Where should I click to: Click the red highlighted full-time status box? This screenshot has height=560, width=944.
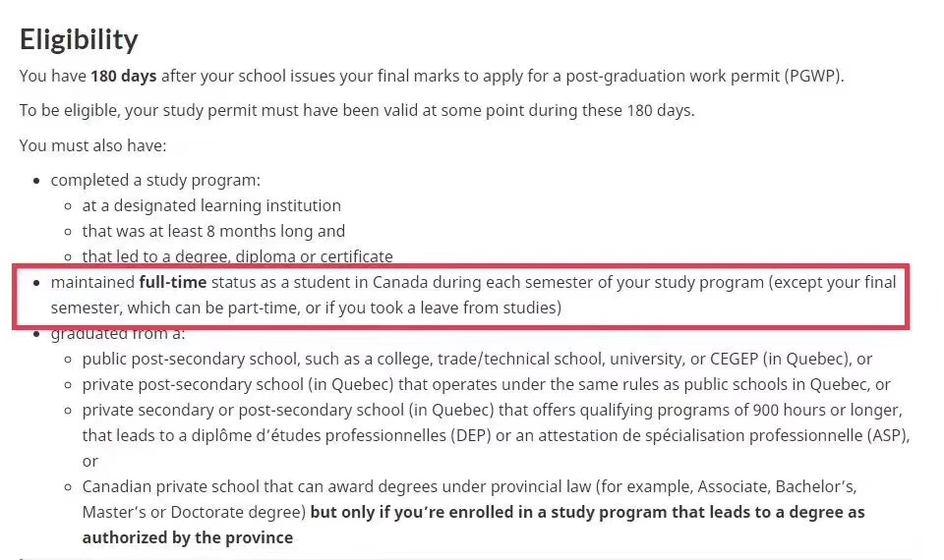pos(461,297)
